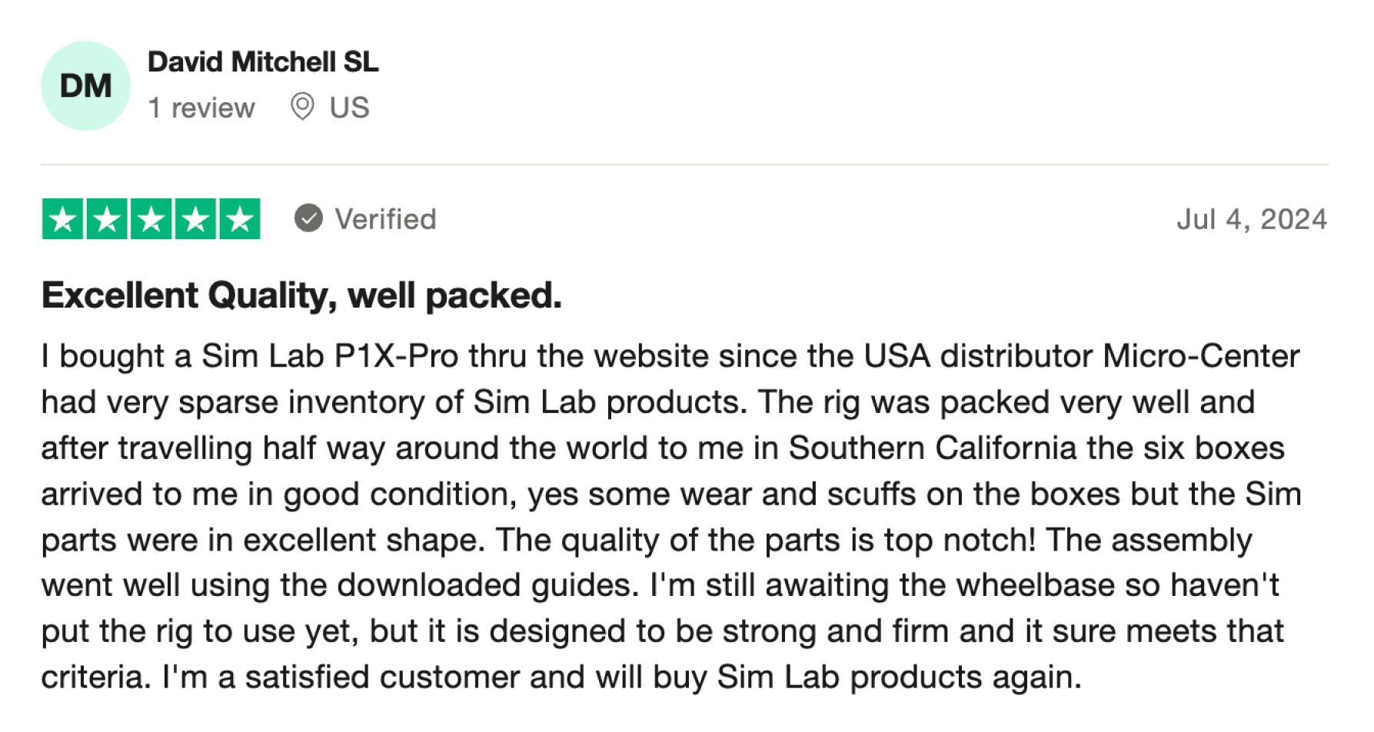Click the Verified checkmark badge icon

308,218
